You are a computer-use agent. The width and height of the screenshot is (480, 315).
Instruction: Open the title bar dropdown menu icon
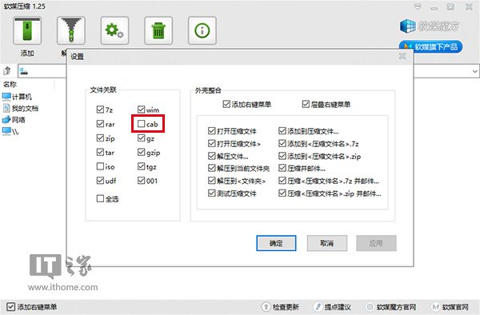418,6
